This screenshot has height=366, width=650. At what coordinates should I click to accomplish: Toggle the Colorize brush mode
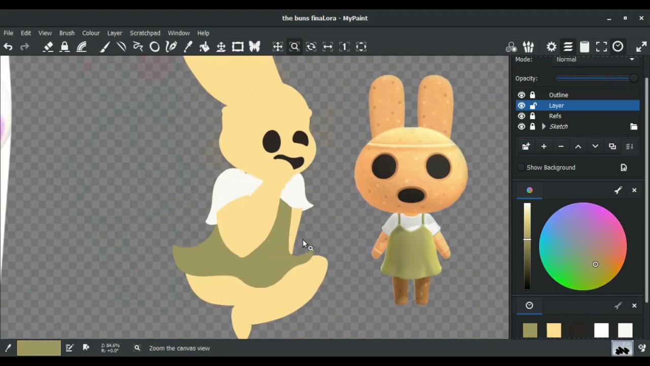point(81,47)
